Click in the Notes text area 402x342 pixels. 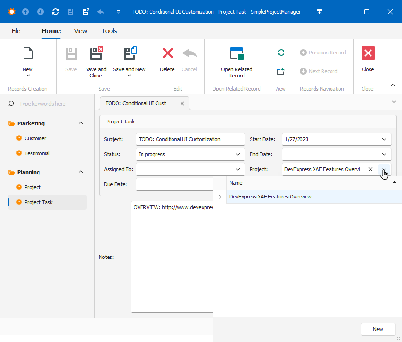(x=172, y=257)
